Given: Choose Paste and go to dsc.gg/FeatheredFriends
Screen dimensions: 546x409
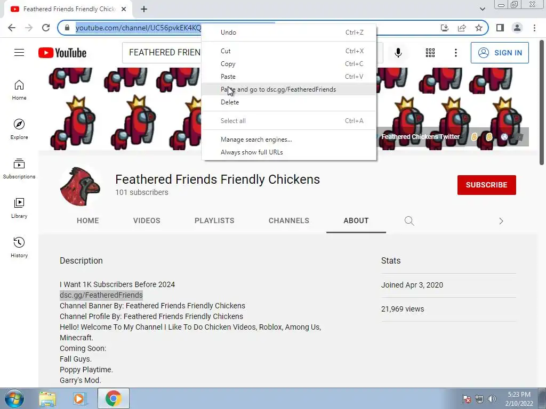Looking at the screenshot, I should click(288, 89).
